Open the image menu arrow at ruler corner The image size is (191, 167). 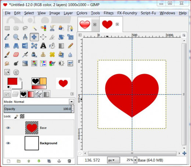pyautogui.click(x=80, y=35)
